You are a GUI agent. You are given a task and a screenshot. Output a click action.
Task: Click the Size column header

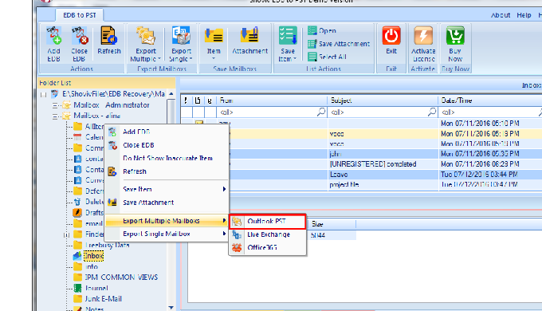tap(332, 224)
